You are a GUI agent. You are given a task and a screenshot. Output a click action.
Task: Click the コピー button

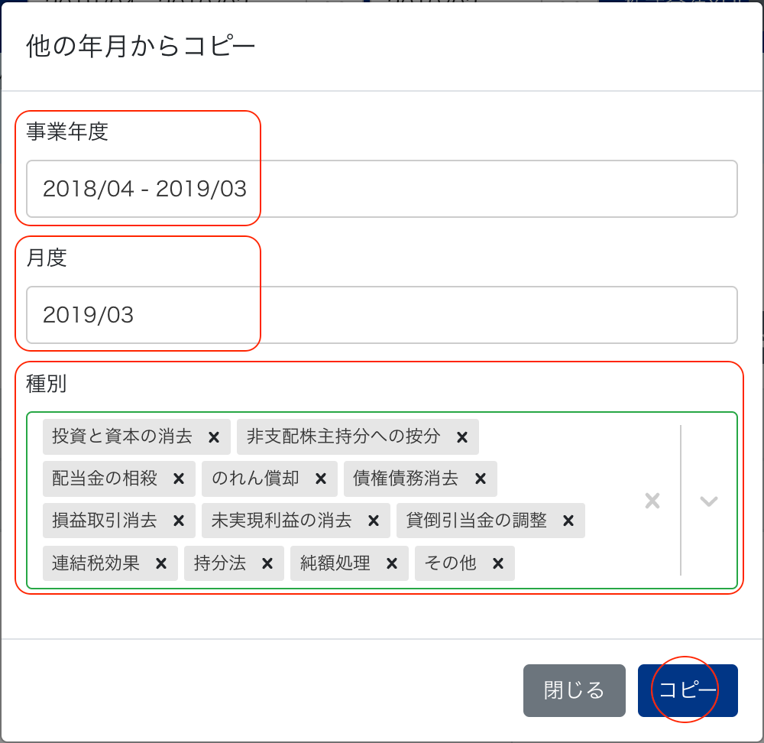coord(688,690)
